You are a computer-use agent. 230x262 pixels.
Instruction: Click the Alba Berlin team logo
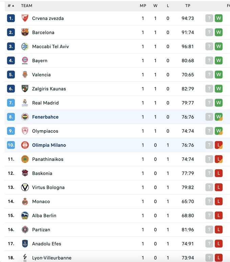tap(25, 216)
